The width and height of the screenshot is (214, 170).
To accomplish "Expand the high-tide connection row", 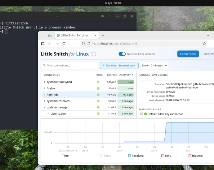I will tap(44, 95).
